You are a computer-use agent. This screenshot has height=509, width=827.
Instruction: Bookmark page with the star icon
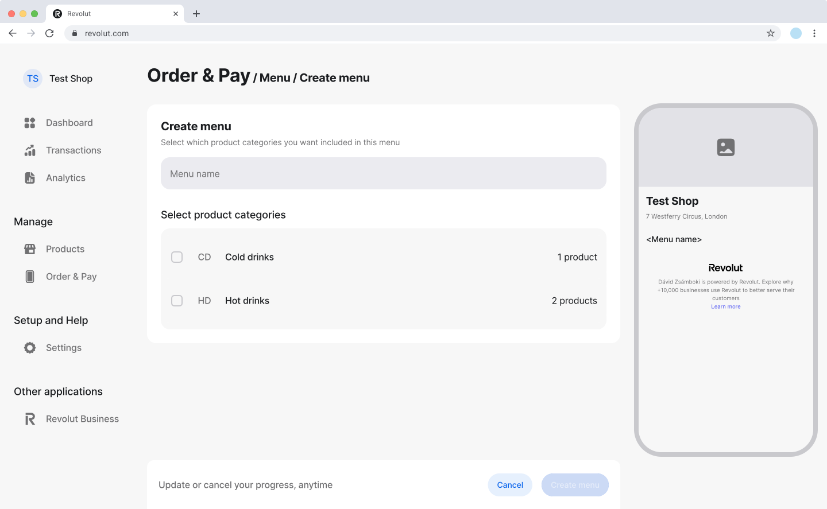[x=771, y=33]
